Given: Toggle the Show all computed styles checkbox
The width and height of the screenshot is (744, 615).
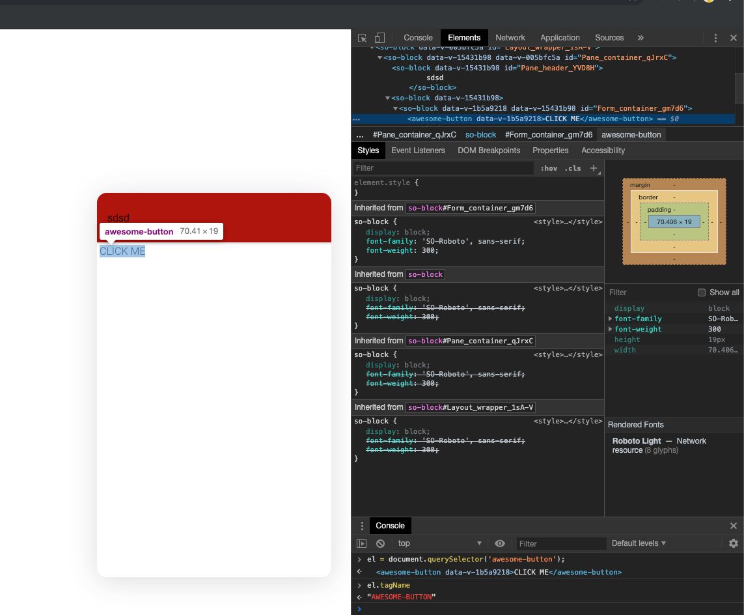Looking at the screenshot, I should [x=701, y=293].
